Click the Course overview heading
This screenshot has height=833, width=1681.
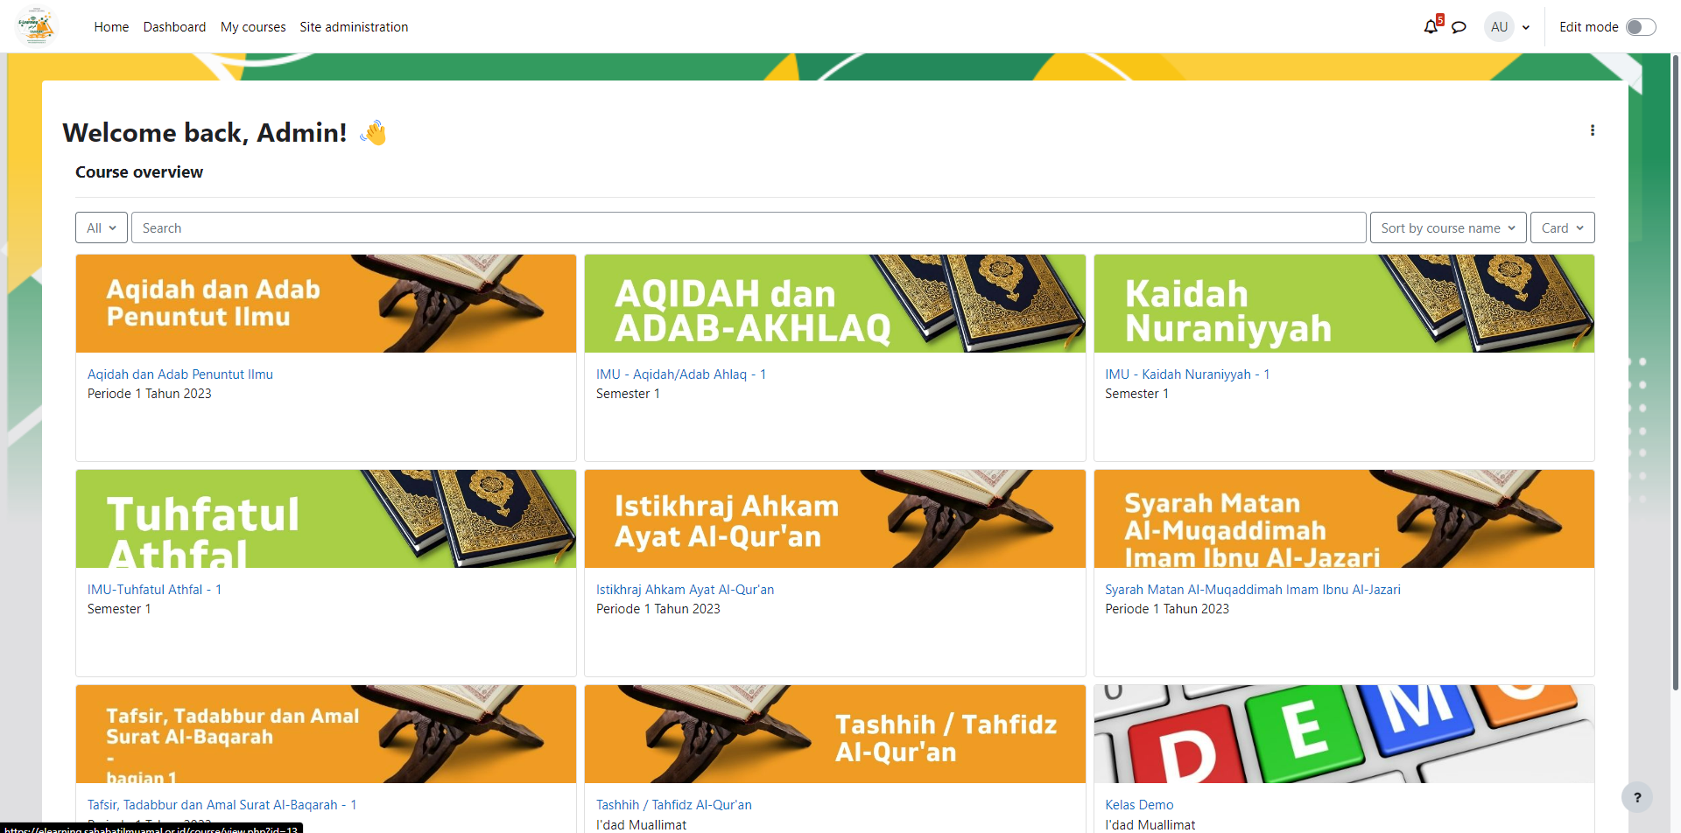point(139,172)
